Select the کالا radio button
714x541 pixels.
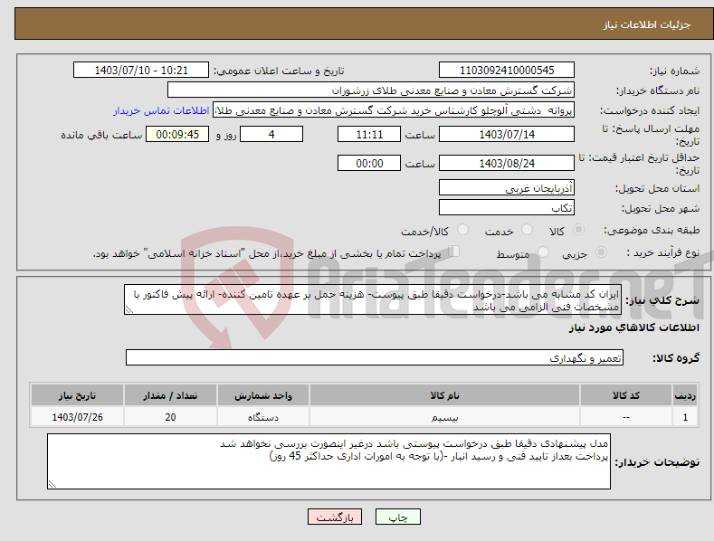579,230
